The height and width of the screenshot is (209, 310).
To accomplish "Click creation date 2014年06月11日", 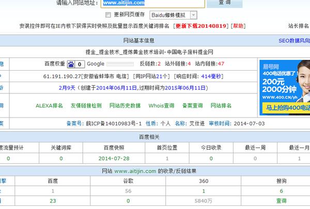I will coord(116,88).
